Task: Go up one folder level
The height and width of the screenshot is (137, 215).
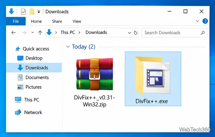Action: point(40,33)
